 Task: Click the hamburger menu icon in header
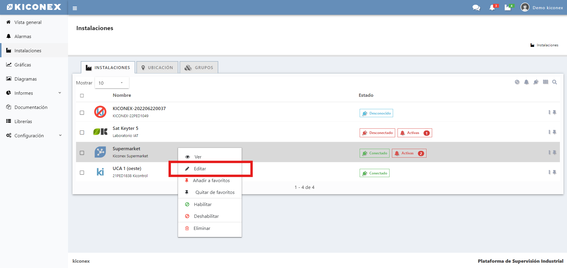coord(75,8)
